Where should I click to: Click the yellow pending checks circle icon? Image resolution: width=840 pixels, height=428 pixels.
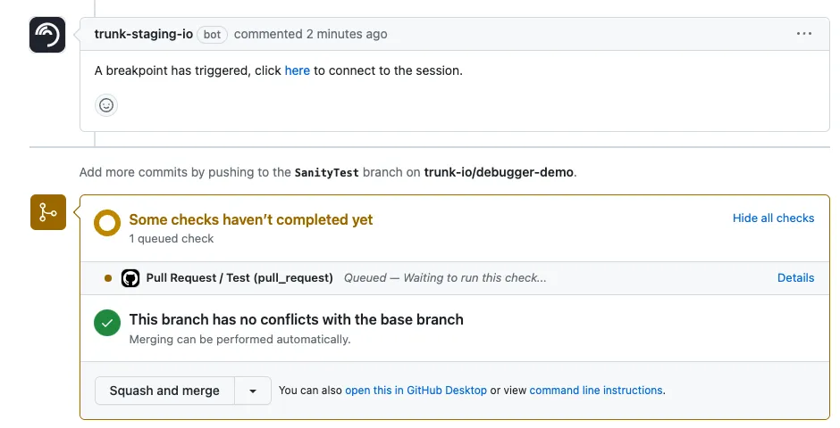(107, 223)
